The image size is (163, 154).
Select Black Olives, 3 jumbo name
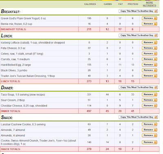pos(14,70)
